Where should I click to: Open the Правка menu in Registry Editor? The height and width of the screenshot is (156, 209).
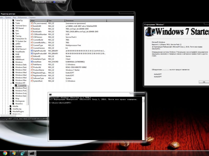click(x=8, y=17)
